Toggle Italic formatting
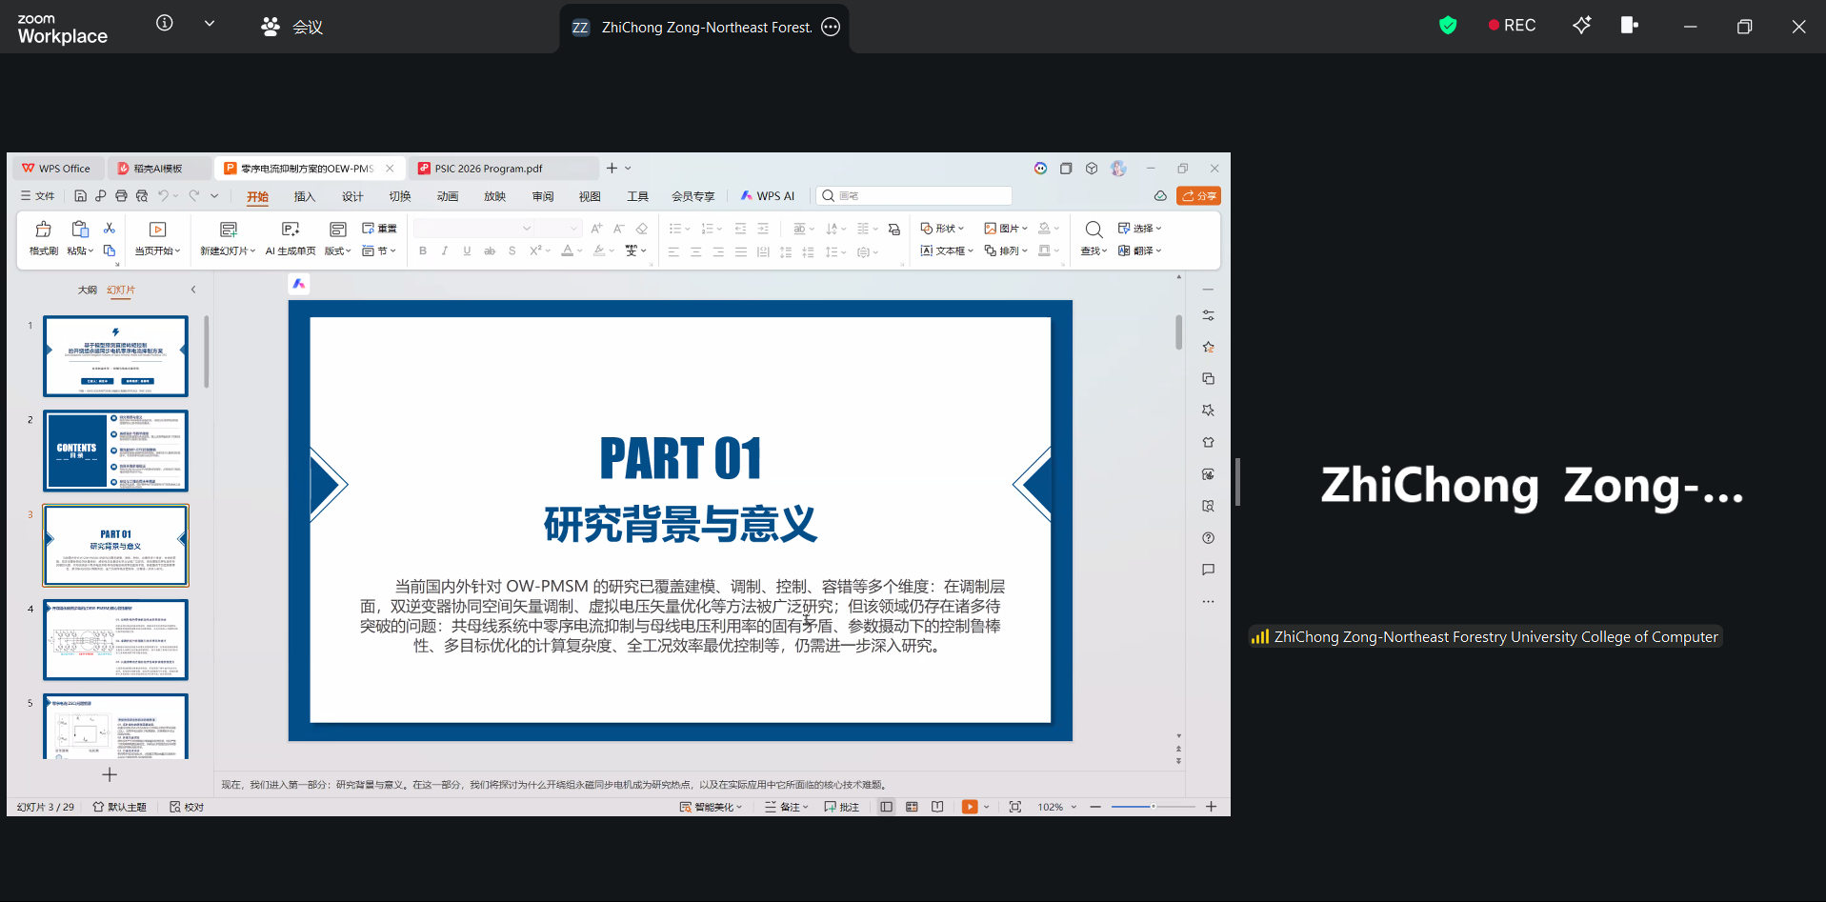The image size is (1826, 902). (445, 251)
